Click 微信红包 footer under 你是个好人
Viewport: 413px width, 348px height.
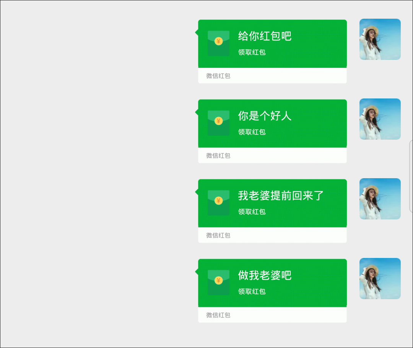[x=218, y=156]
